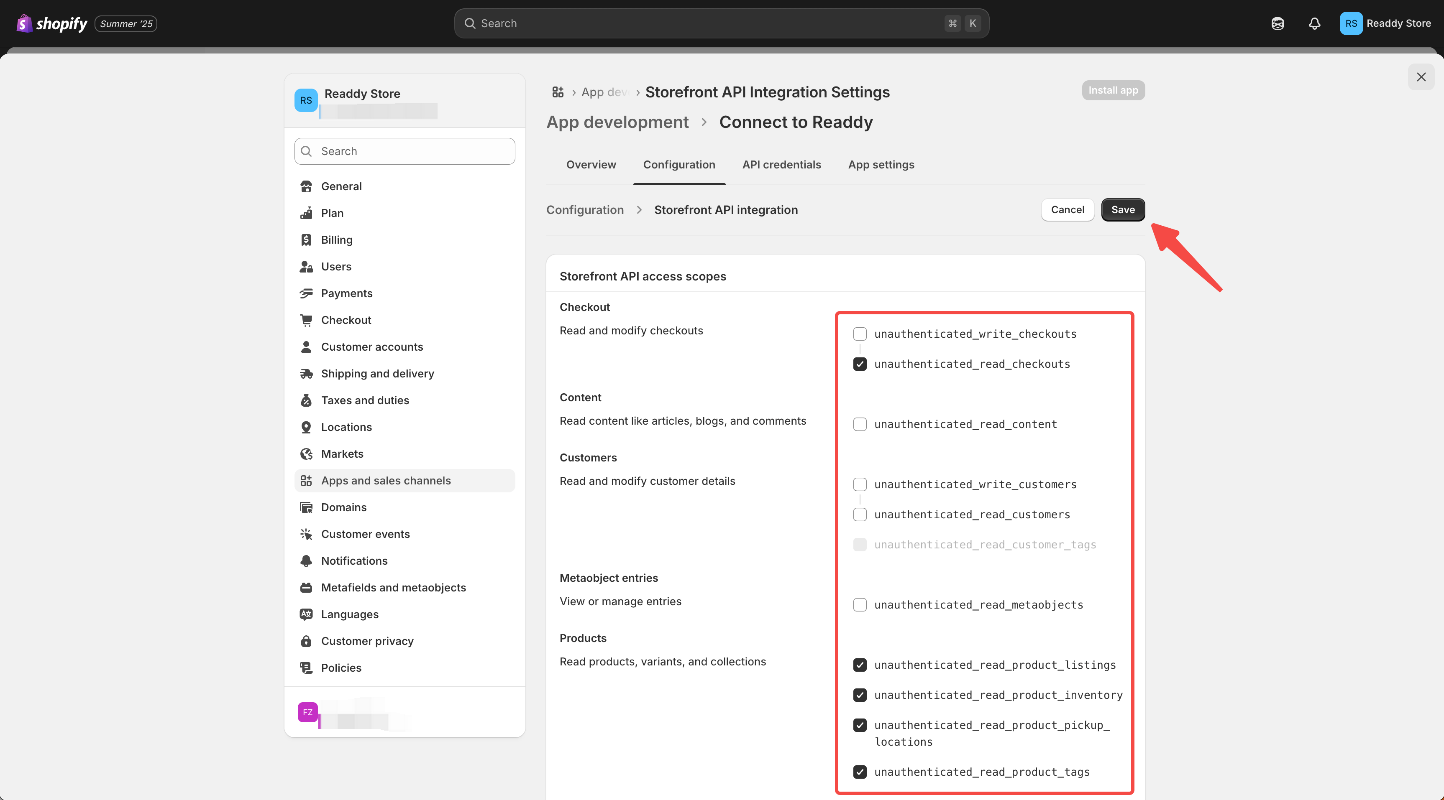Open Customer events in the sidebar
Image resolution: width=1444 pixels, height=800 pixels.
(x=365, y=534)
